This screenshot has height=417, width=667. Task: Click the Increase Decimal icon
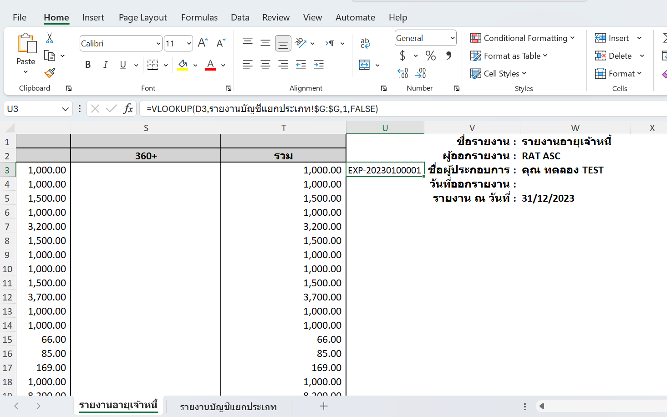click(x=403, y=73)
